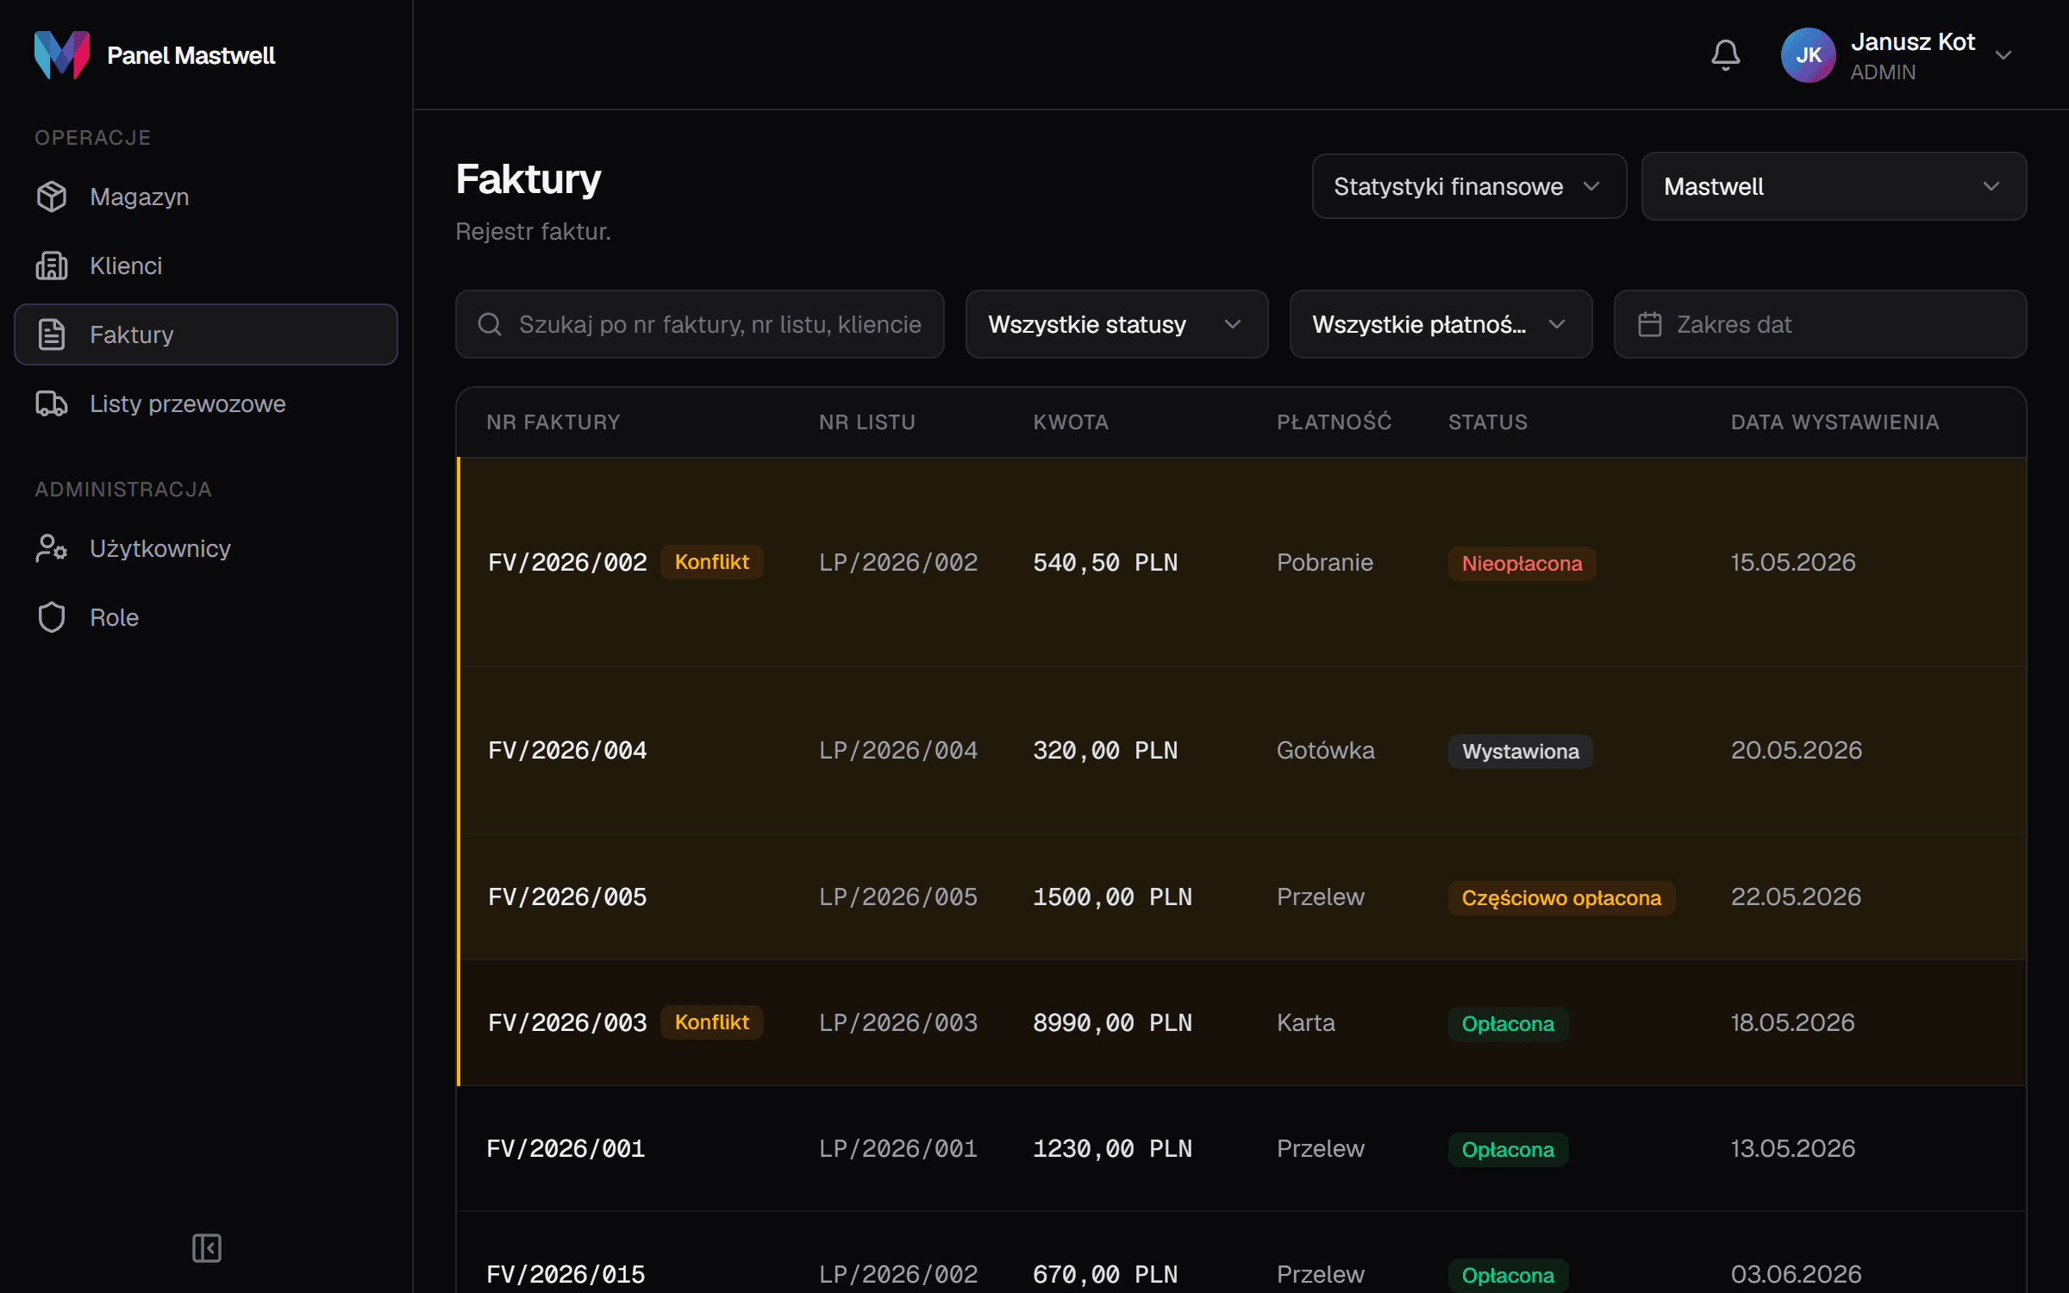Image resolution: width=2069 pixels, height=1293 pixels.
Task: Open notifications bell icon
Action: tap(1725, 55)
